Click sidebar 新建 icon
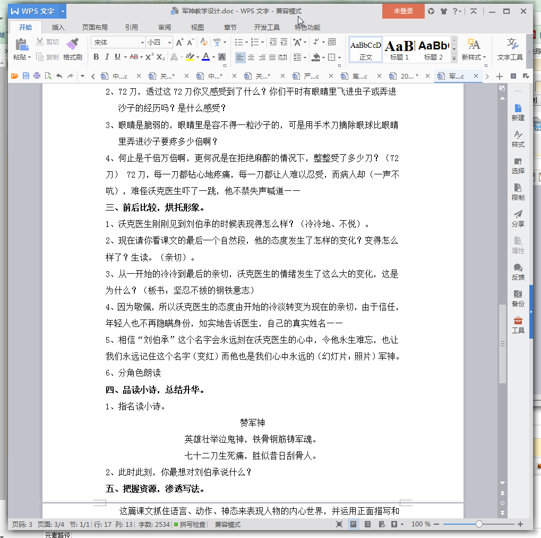541x538 pixels. [518, 112]
